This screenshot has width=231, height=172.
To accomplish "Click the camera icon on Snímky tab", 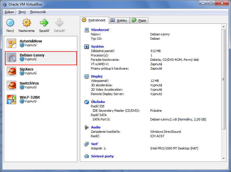I will coord(113,20).
